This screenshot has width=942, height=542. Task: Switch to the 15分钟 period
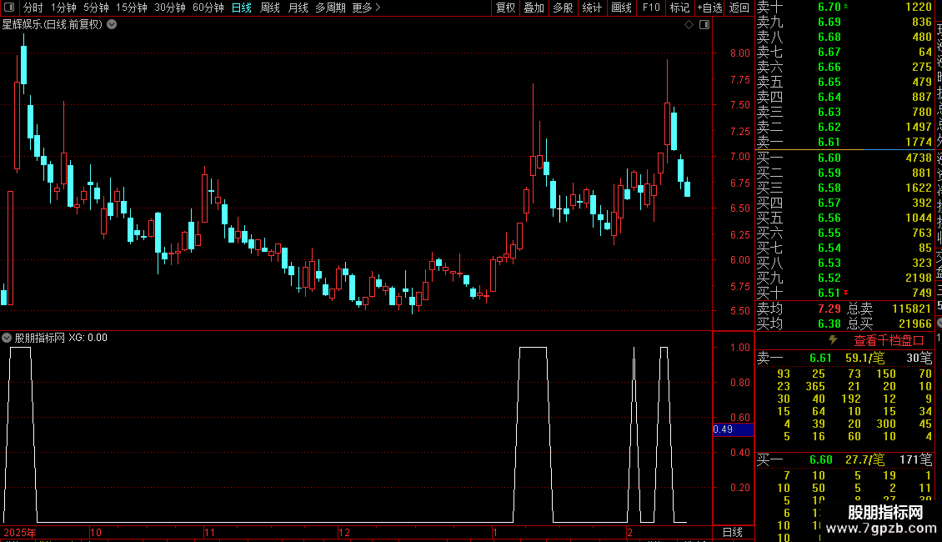(132, 8)
